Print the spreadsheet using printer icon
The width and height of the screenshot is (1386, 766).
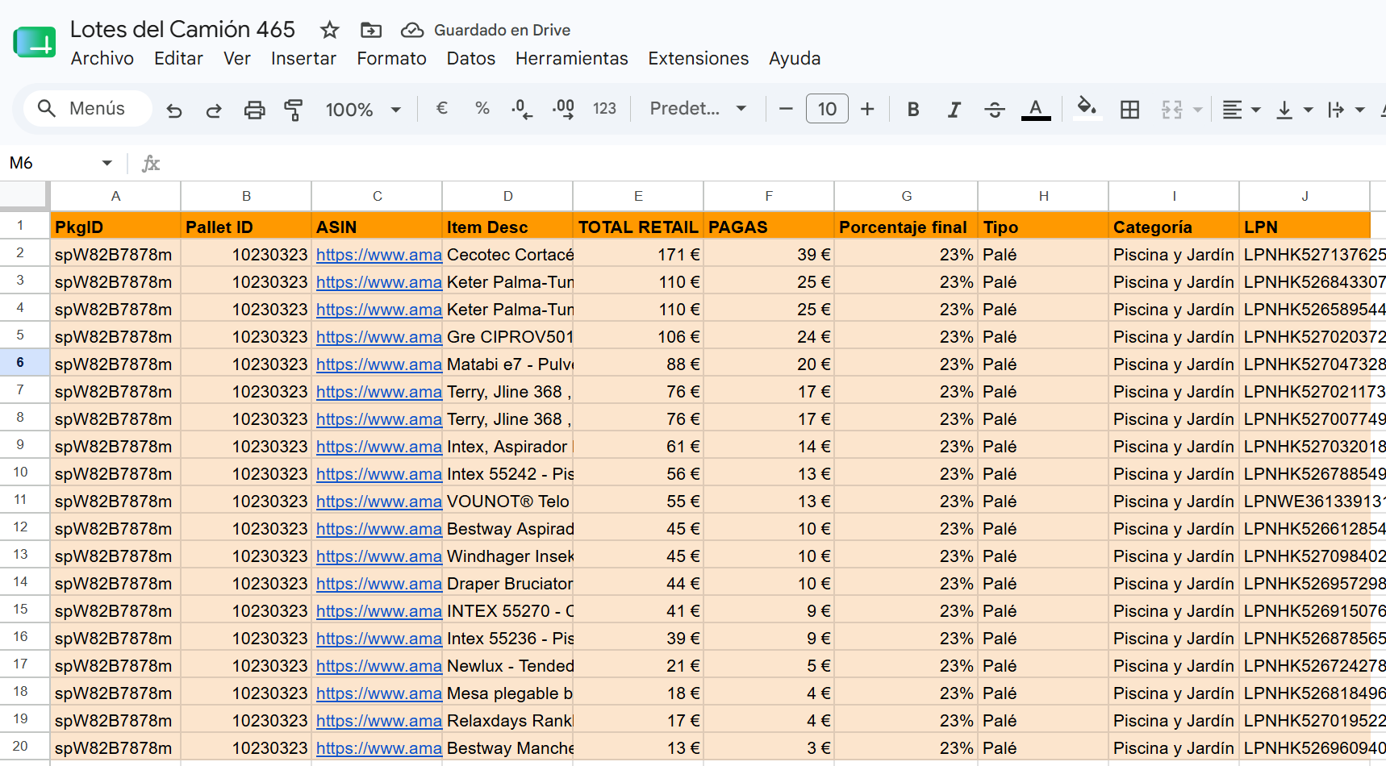click(x=254, y=110)
